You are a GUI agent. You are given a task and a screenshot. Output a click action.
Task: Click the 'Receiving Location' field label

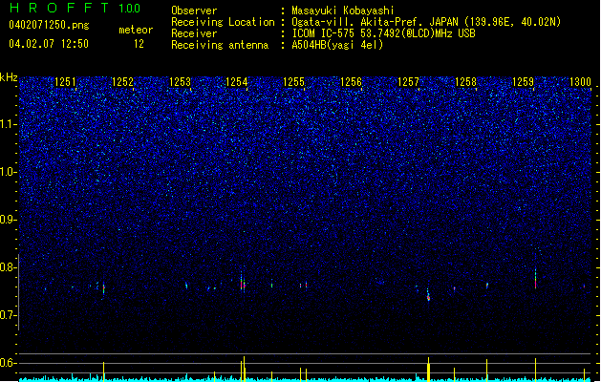click(x=223, y=22)
